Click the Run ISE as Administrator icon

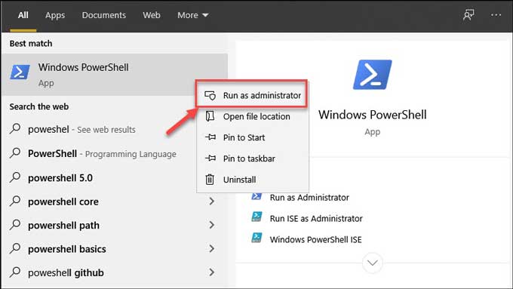[x=256, y=217]
